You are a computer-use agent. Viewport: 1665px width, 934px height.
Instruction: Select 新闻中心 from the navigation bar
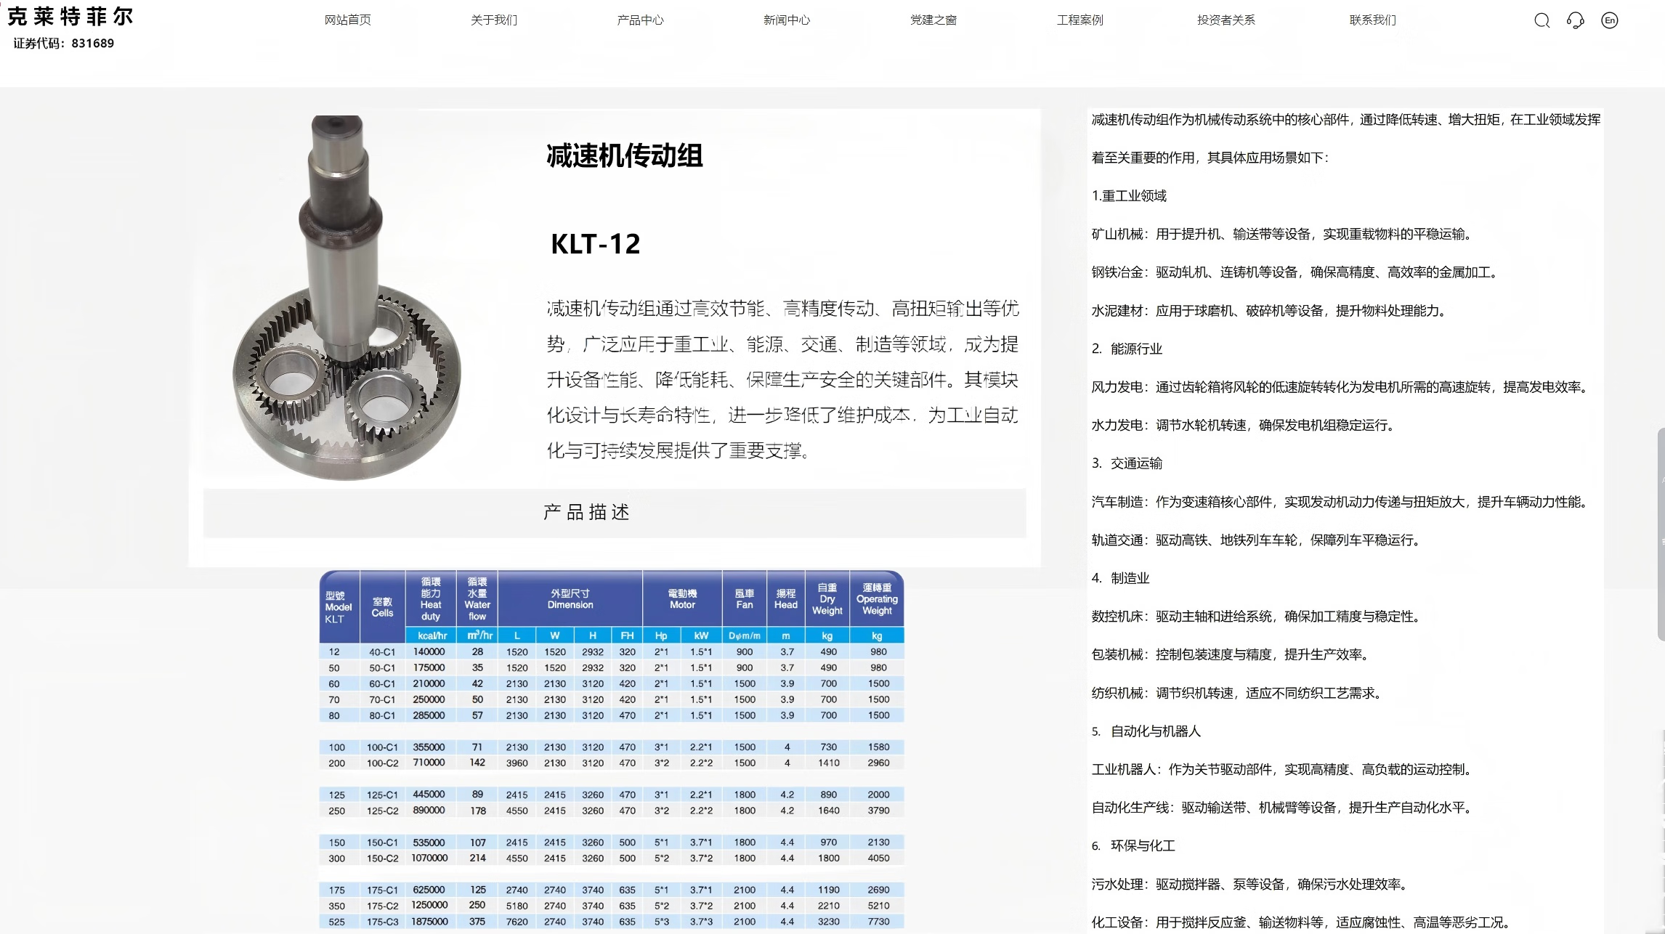click(787, 20)
